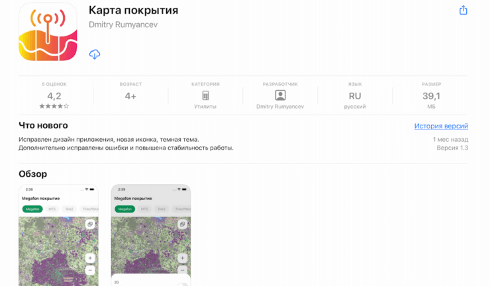
Task: Tap zoom-in plus in second screenshot
Action: (183, 258)
